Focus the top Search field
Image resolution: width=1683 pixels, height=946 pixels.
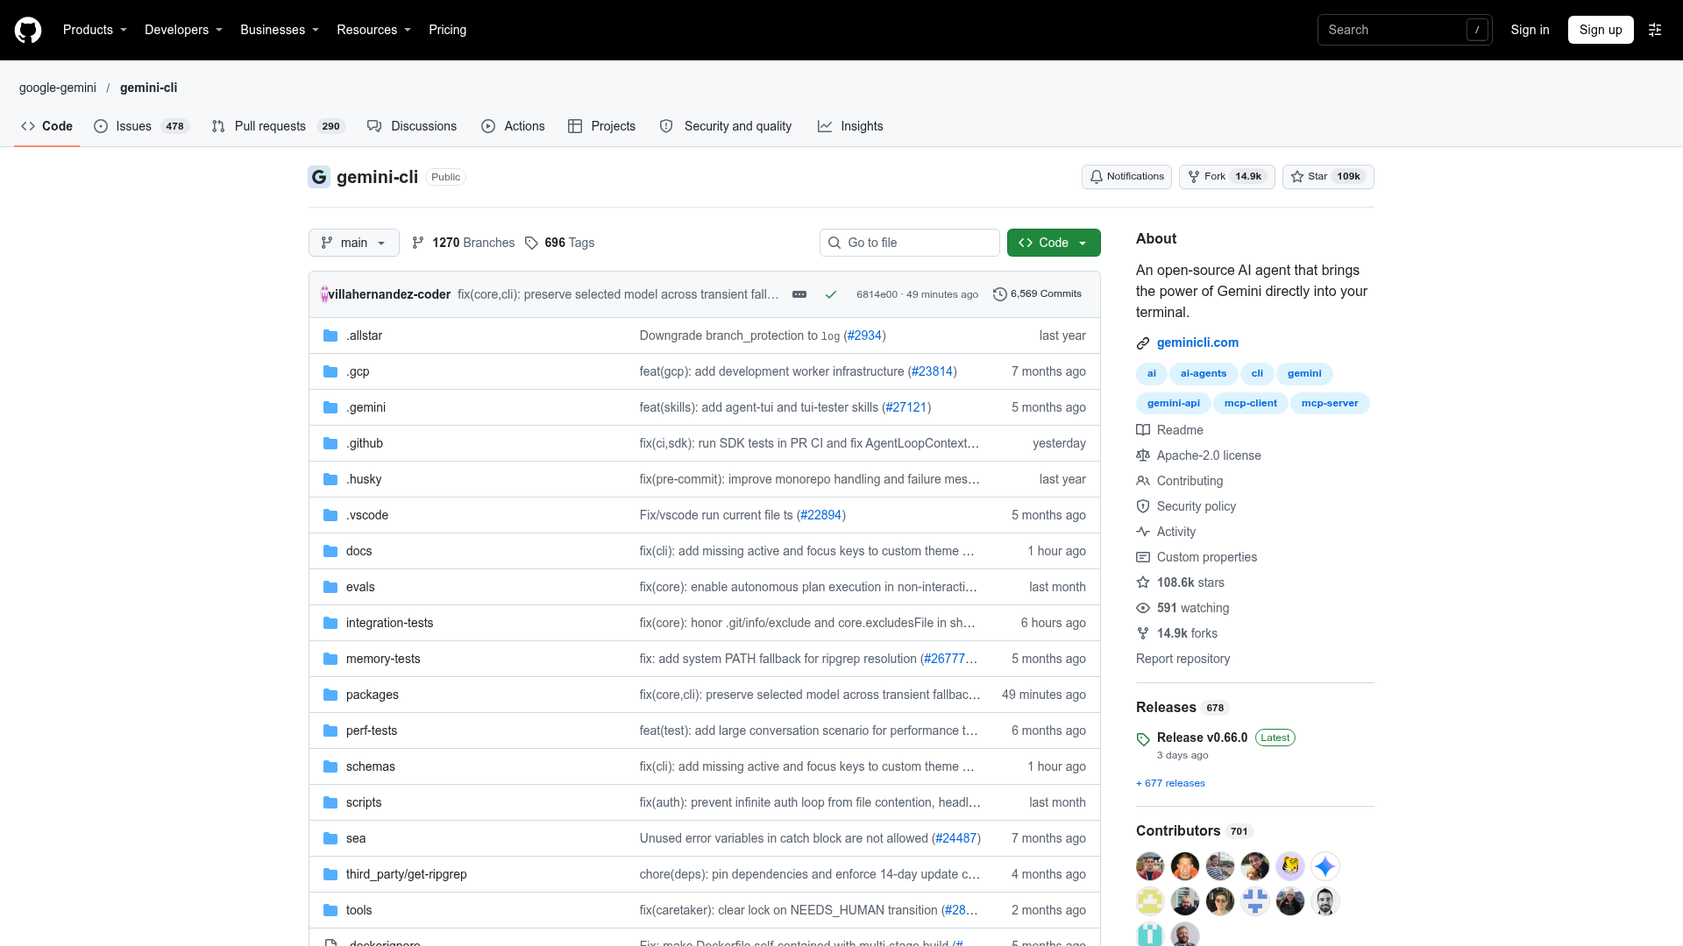click(x=1404, y=30)
